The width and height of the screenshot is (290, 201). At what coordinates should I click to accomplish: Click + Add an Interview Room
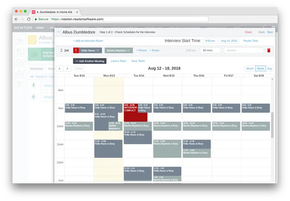point(88,41)
